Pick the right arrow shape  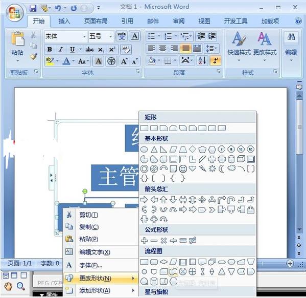tap(144, 200)
